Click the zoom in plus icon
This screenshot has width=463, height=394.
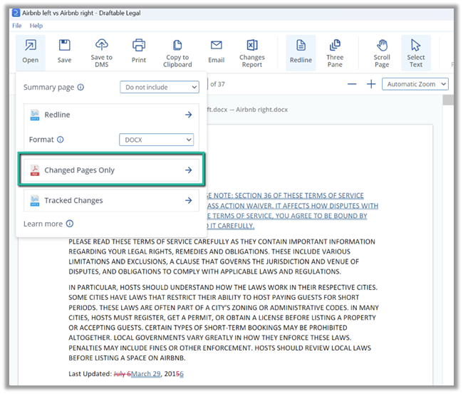click(371, 84)
